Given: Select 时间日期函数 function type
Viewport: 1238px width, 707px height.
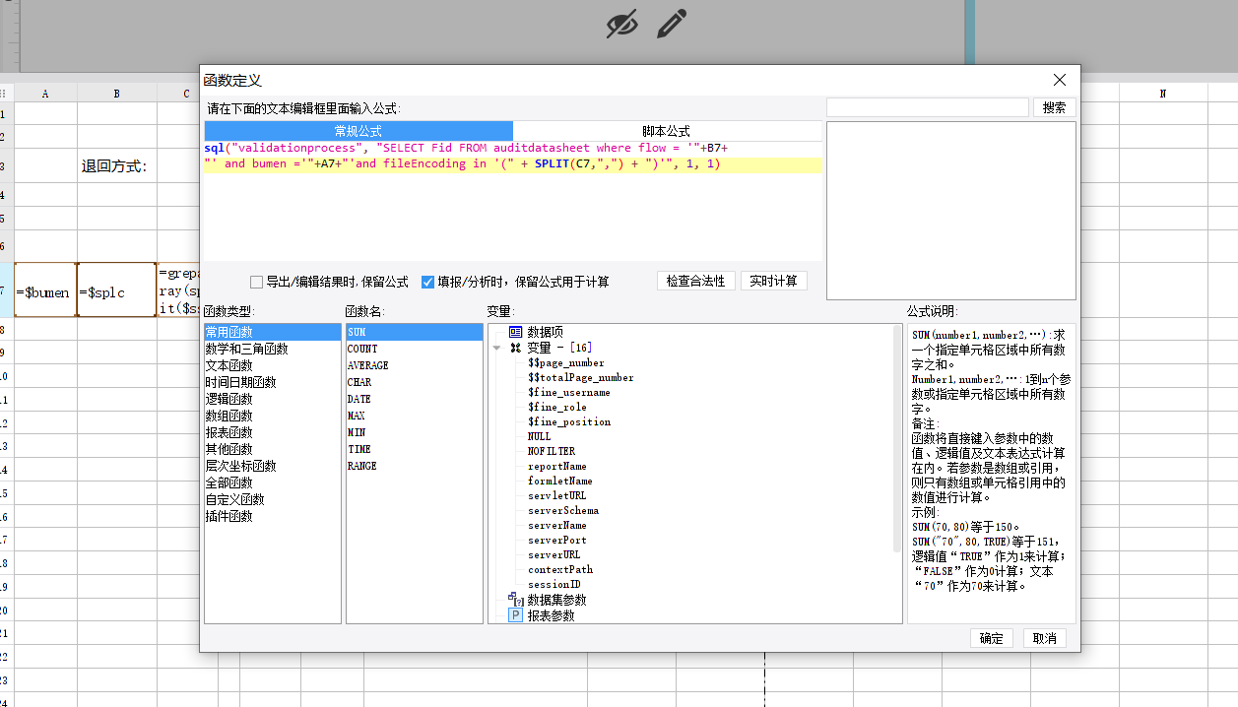Looking at the screenshot, I should tap(273, 383).
